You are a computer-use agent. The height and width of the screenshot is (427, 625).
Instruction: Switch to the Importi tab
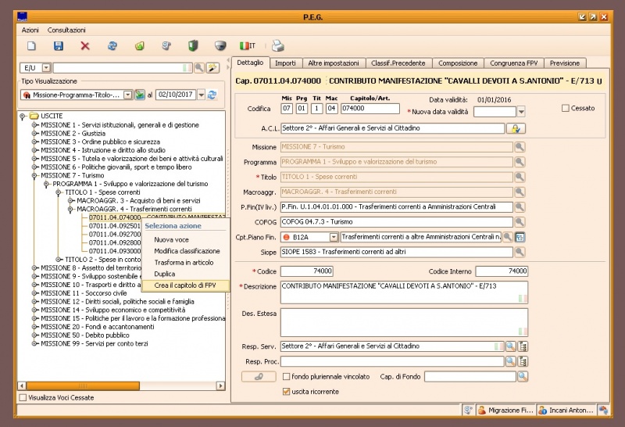(x=285, y=63)
